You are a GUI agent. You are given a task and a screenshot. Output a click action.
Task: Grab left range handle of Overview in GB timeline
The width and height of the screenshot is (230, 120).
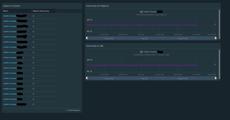click(x=87, y=78)
